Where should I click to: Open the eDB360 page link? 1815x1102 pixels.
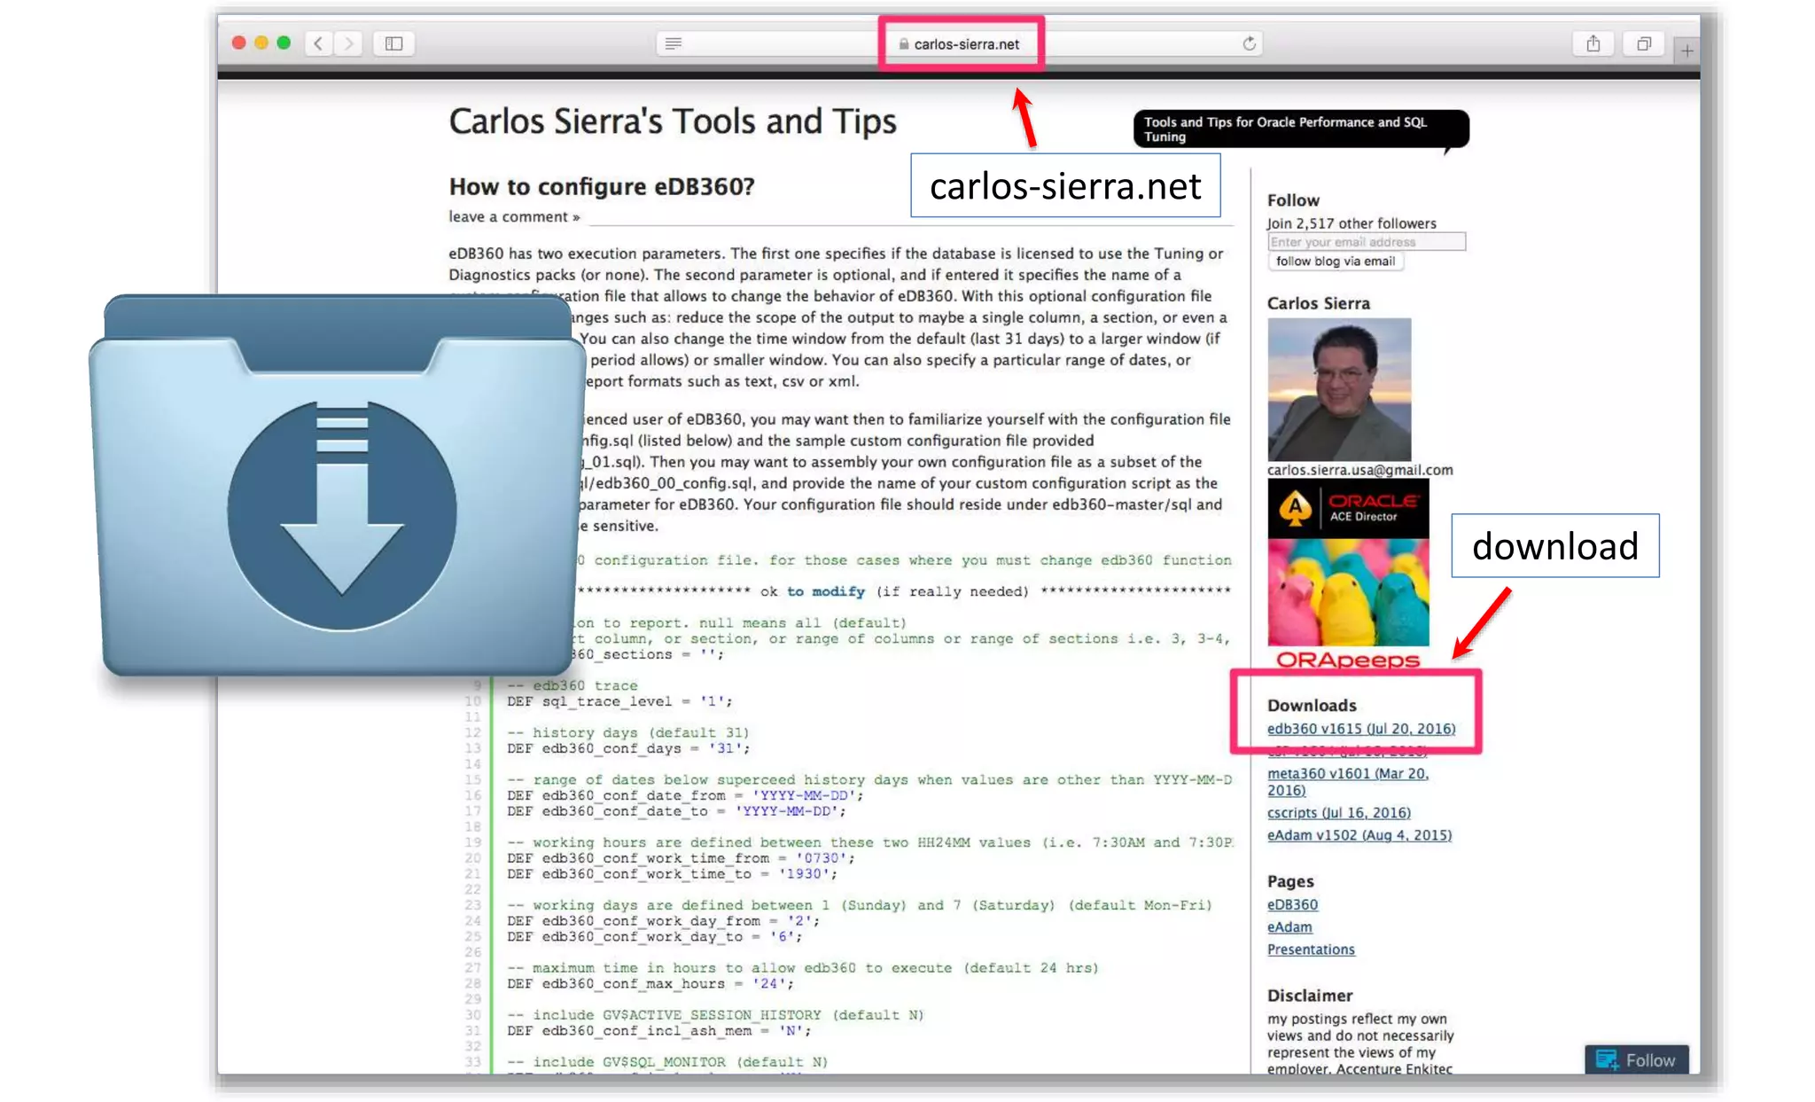[x=1292, y=904]
